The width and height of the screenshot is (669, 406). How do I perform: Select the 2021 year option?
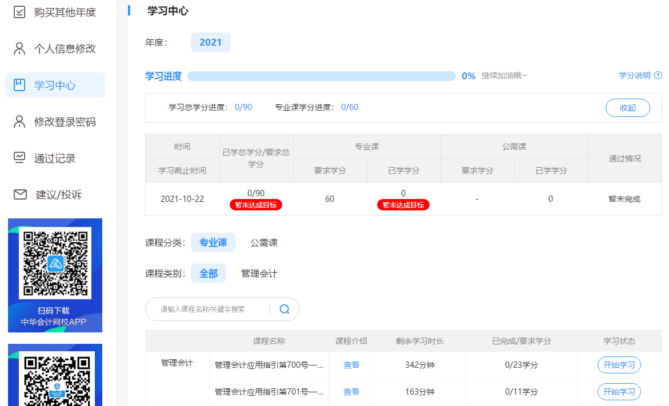(210, 42)
